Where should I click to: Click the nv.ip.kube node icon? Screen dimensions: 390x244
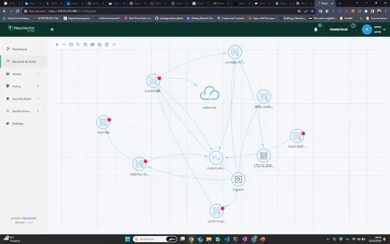pyautogui.click(x=216, y=158)
